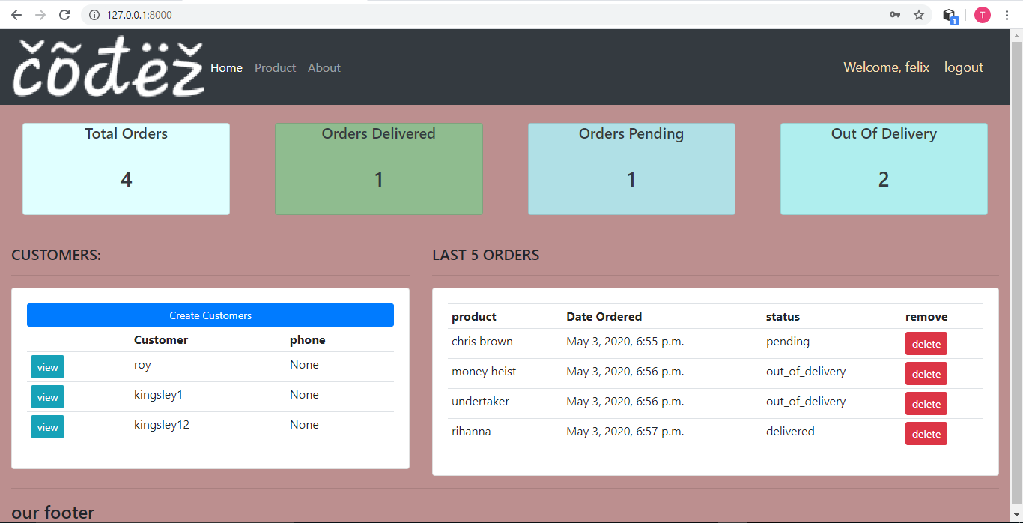Open the browser extensions cube icon

pos(949,14)
